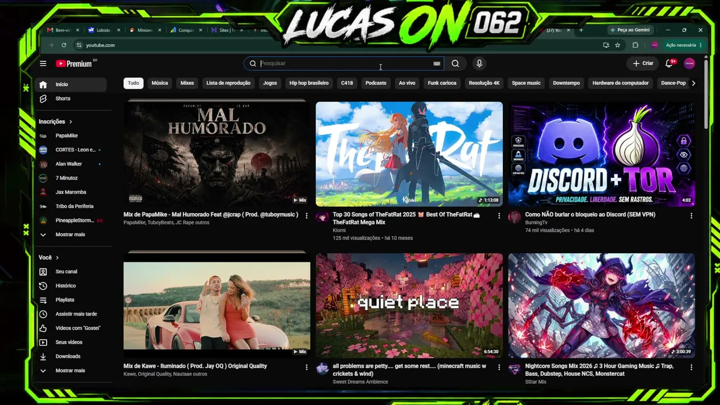Play the TheFatRat thumbnail video
The image size is (720, 405).
[x=409, y=154]
